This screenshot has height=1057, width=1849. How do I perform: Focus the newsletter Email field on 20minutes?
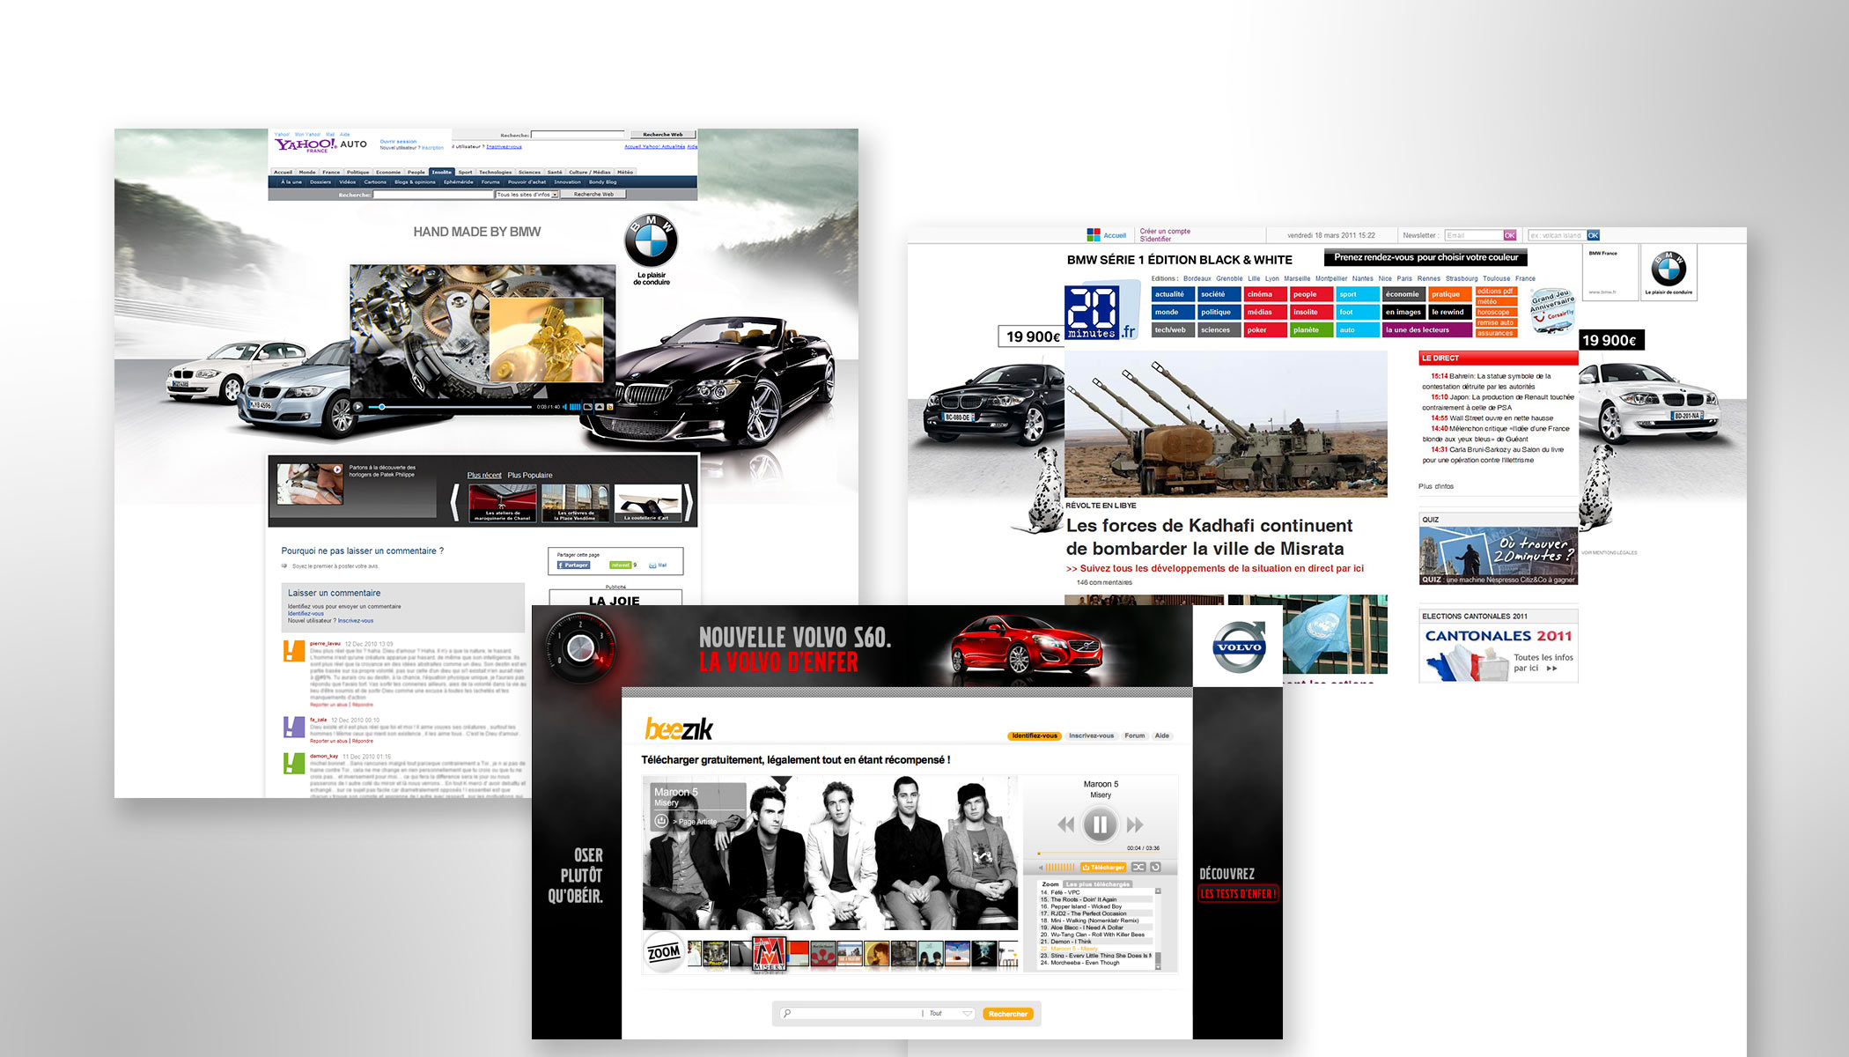tap(1473, 235)
